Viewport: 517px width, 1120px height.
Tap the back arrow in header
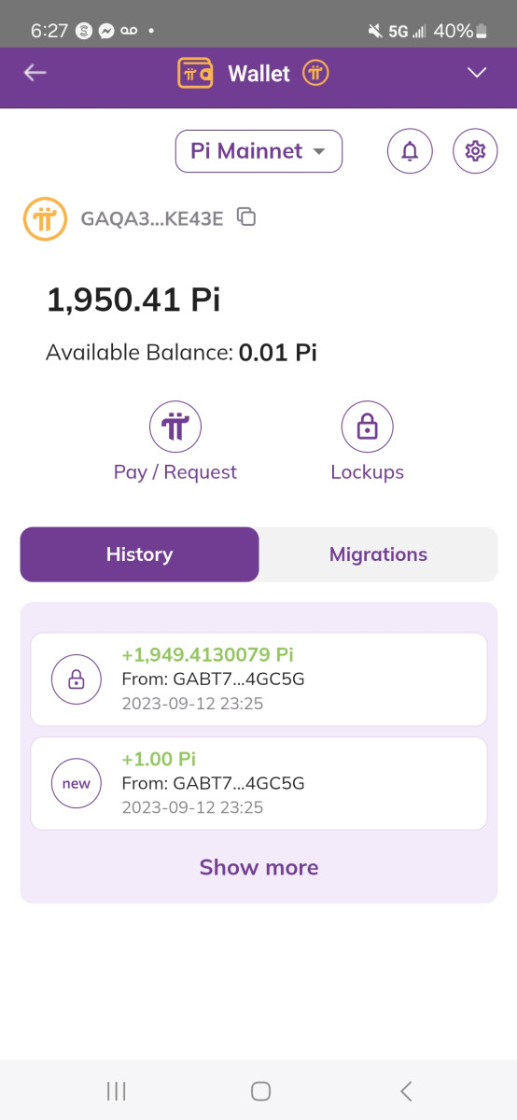pos(35,73)
